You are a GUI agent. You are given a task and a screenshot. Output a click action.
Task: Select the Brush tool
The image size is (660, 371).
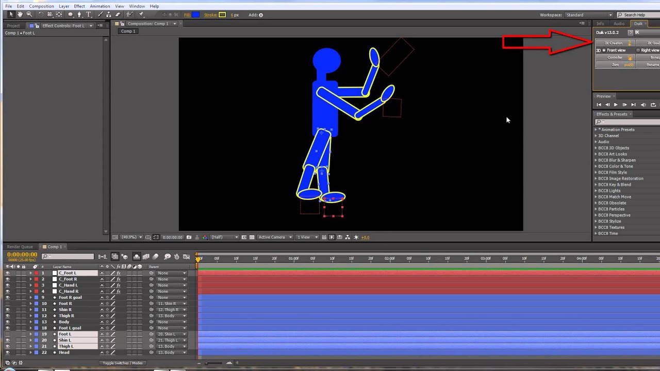(x=101, y=15)
